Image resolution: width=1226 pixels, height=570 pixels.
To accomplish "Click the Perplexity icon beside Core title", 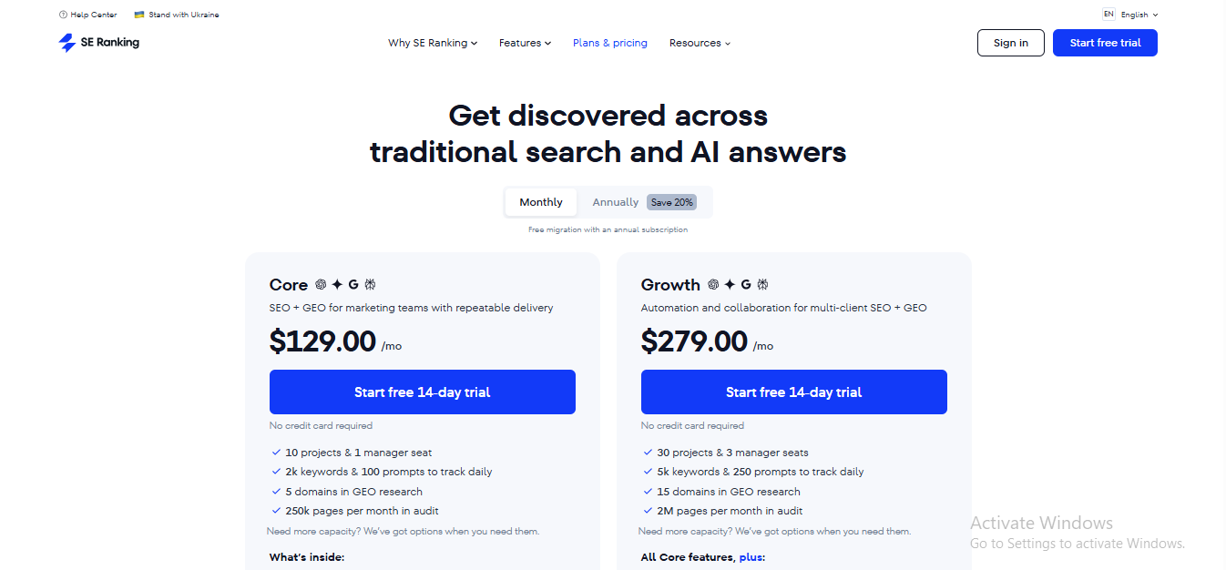I will 370,284.
